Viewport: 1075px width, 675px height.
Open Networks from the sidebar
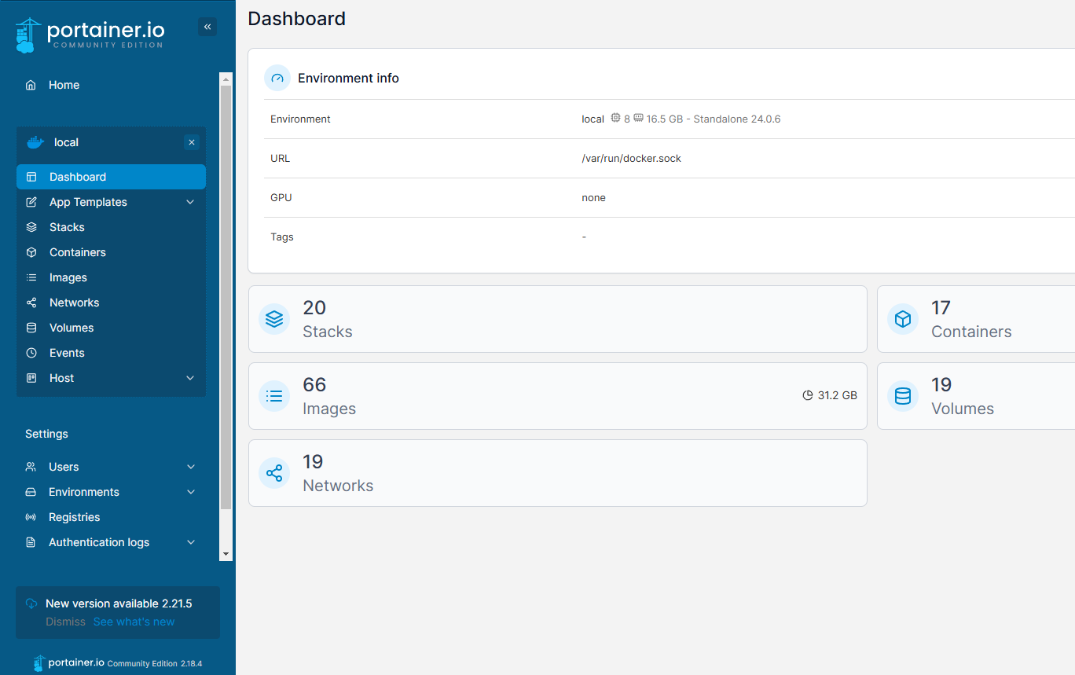tap(111, 303)
